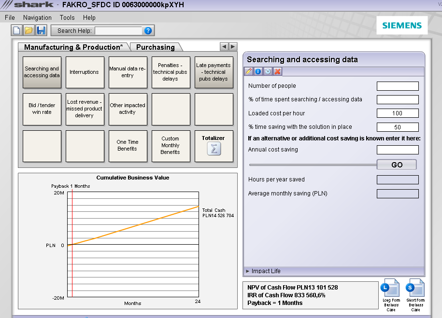The image size is (442, 318).
Task: Click the Open folder icon
Action: pos(29,30)
